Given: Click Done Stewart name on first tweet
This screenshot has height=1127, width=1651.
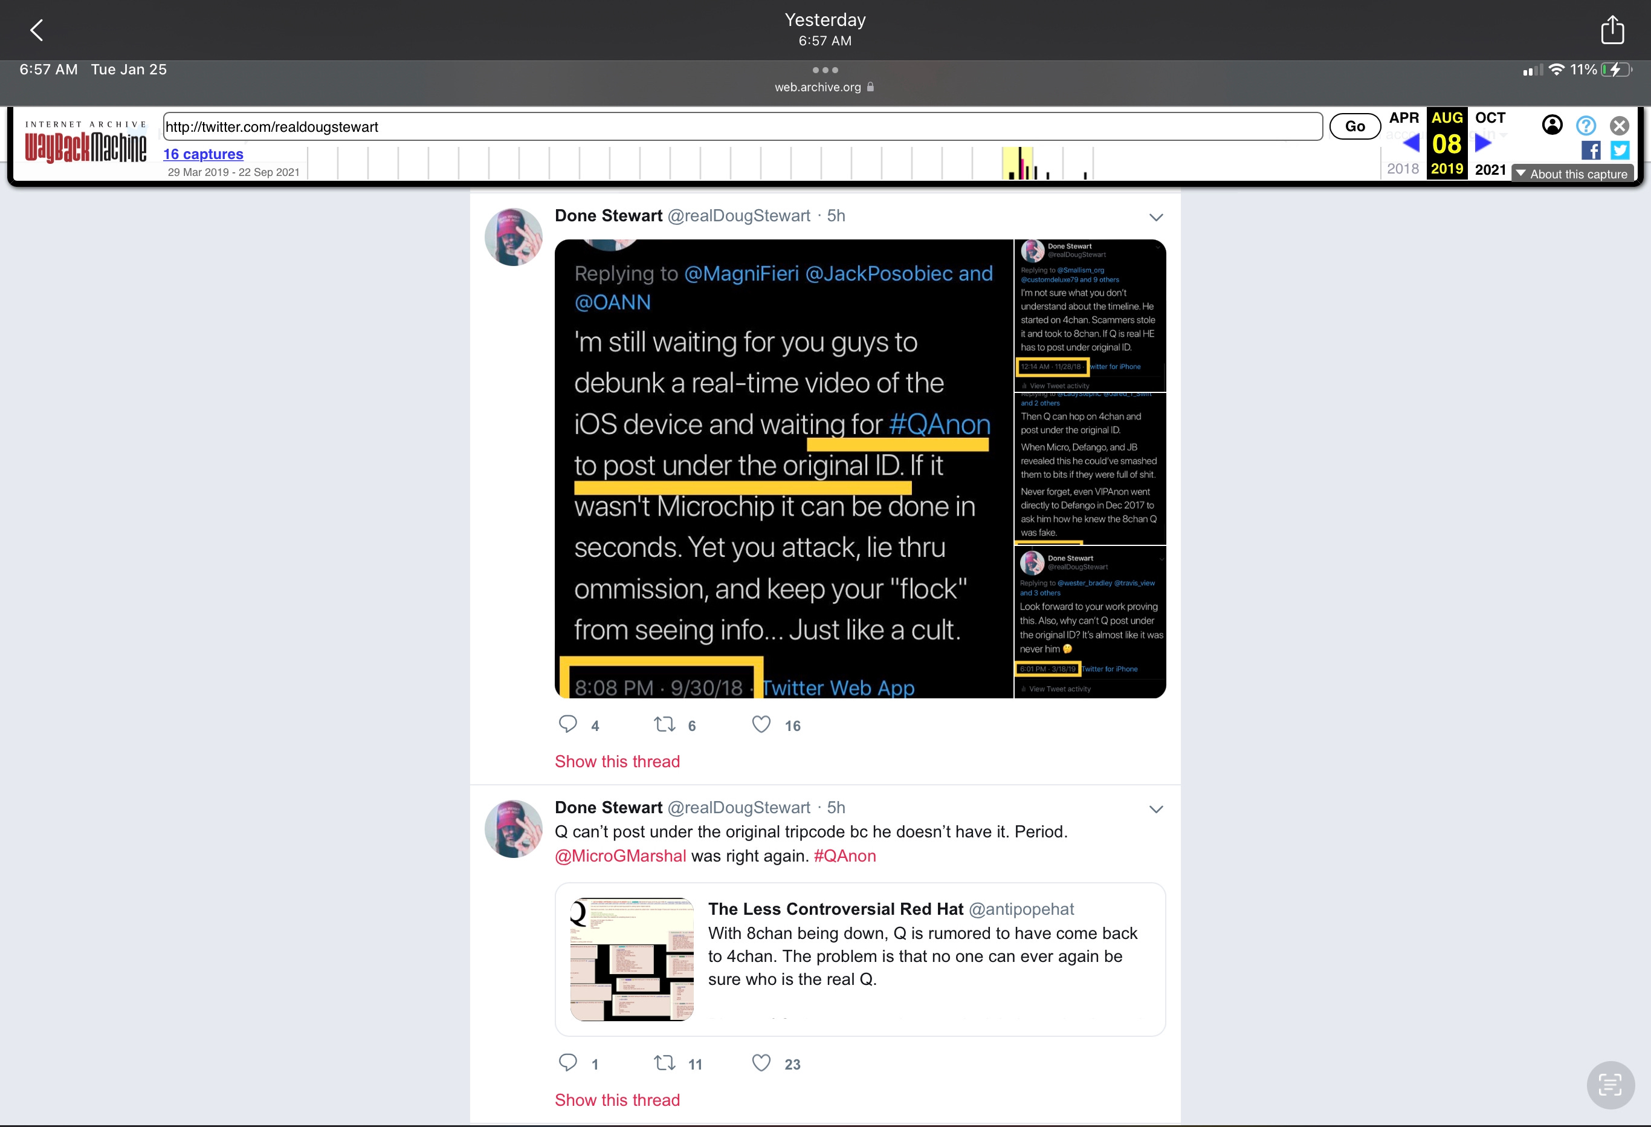Looking at the screenshot, I should (x=608, y=216).
